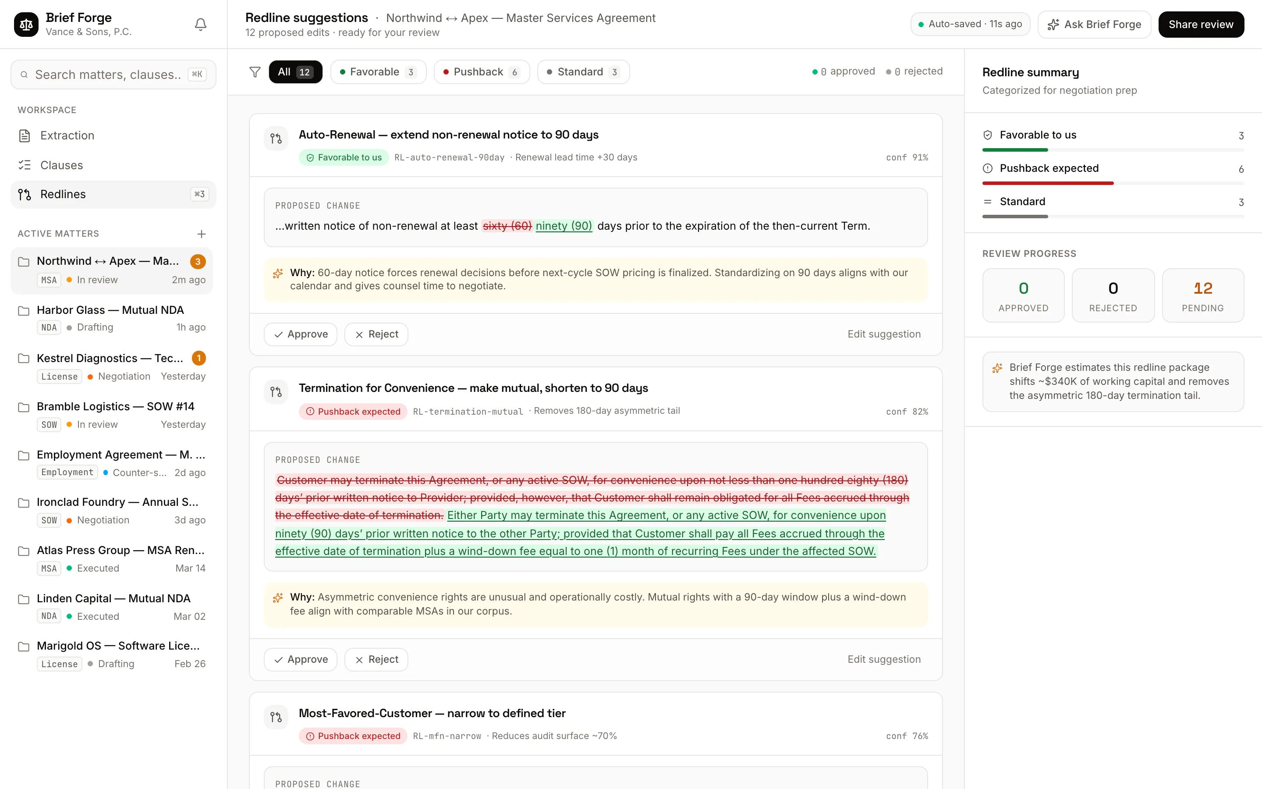This screenshot has width=1262, height=789.
Task: Click the Most-Favored-Customer card icon
Action: pos(277,718)
